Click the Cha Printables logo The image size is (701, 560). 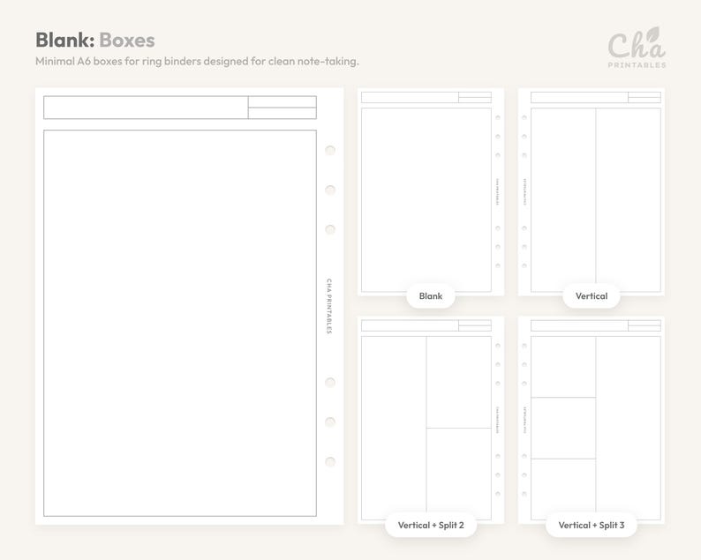pyautogui.click(x=637, y=48)
